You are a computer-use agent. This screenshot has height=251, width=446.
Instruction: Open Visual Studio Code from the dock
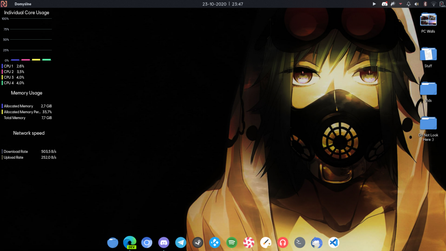coord(334,243)
